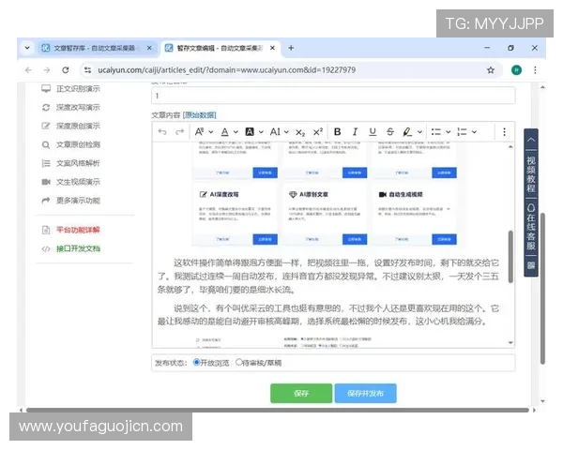Open the font background color tool

[250, 132]
